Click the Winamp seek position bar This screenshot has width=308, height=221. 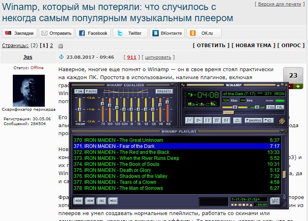pos(235,112)
